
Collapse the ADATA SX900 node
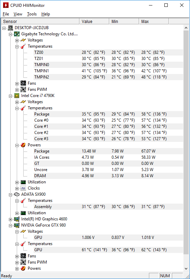coord(11,195)
